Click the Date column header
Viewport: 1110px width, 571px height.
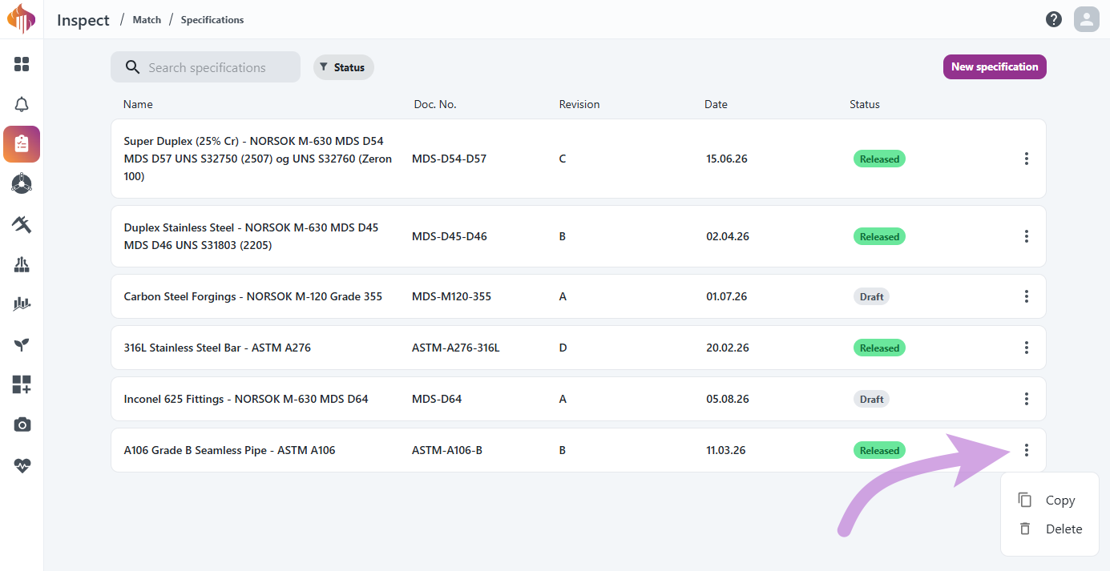pos(716,104)
